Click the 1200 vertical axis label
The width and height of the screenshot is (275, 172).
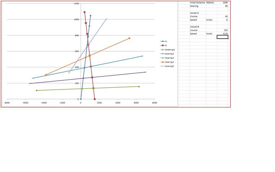[x=76, y=3]
